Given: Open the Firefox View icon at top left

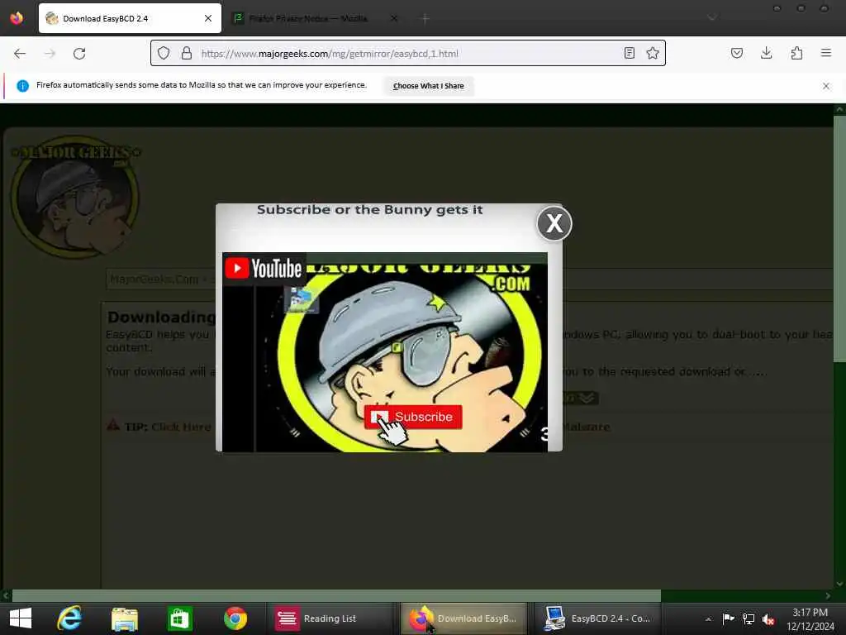Looking at the screenshot, I should coord(17,18).
